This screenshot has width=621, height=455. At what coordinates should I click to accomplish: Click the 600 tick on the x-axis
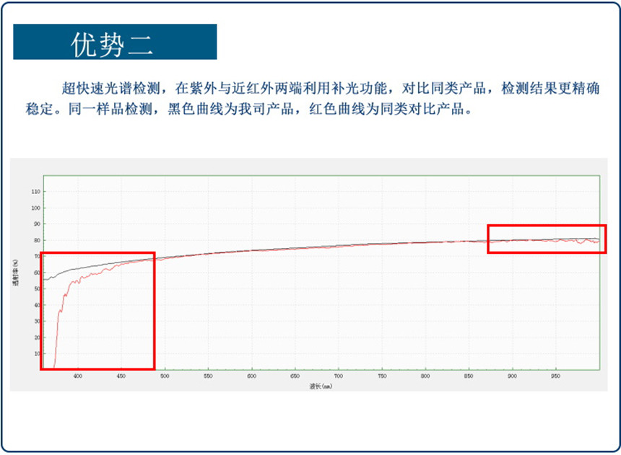(x=251, y=376)
